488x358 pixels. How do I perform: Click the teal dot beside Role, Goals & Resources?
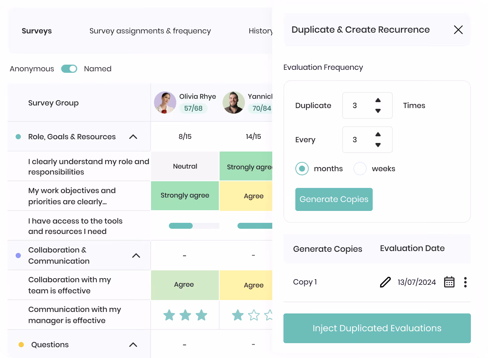(18, 137)
